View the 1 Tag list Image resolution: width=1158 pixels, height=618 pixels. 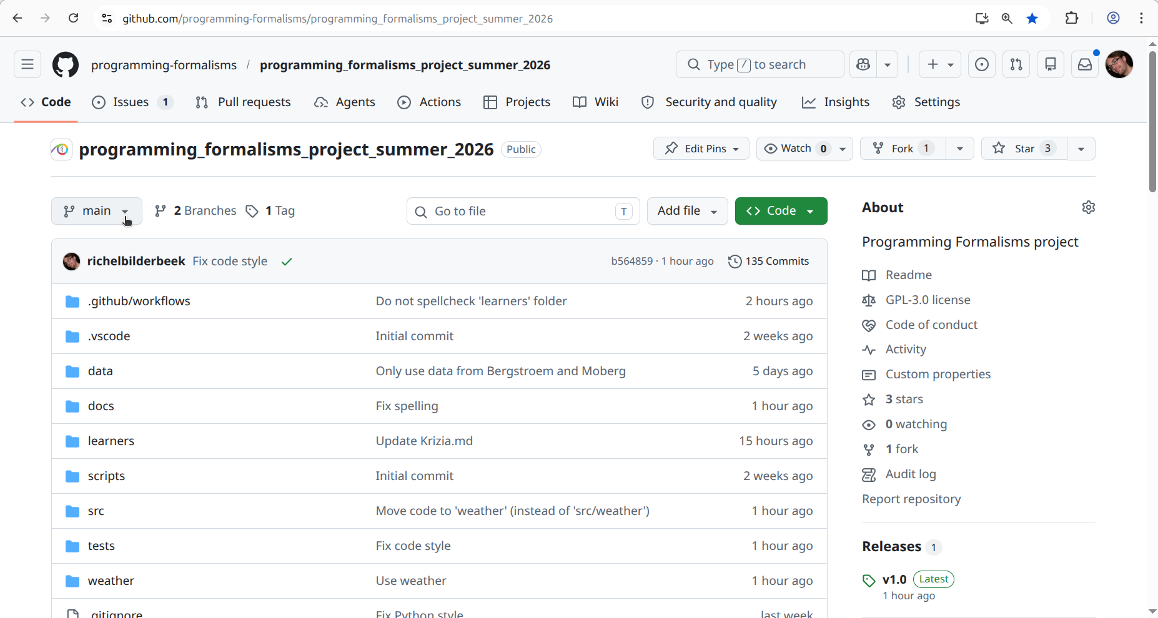pyautogui.click(x=270, y=211)
